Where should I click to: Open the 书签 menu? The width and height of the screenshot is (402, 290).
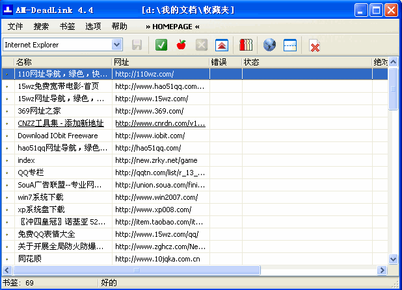point(67,27)
